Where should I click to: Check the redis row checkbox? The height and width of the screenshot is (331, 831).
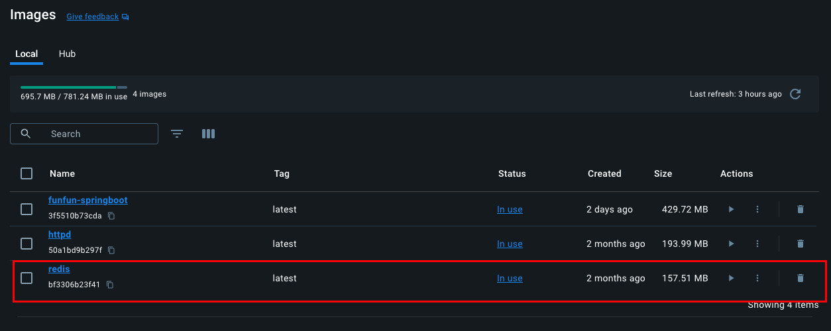pyautogui.click(x=27, y=278)
